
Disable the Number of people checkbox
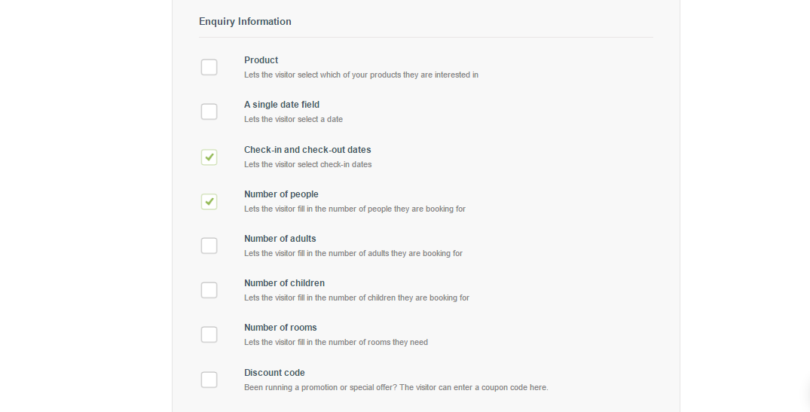pos(209,201)
